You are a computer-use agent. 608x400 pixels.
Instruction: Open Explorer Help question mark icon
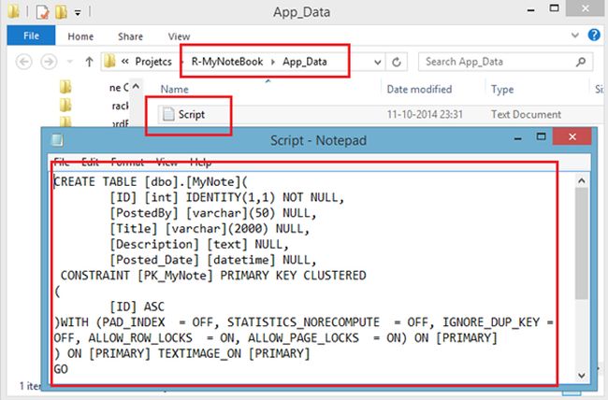coord(594,35)
